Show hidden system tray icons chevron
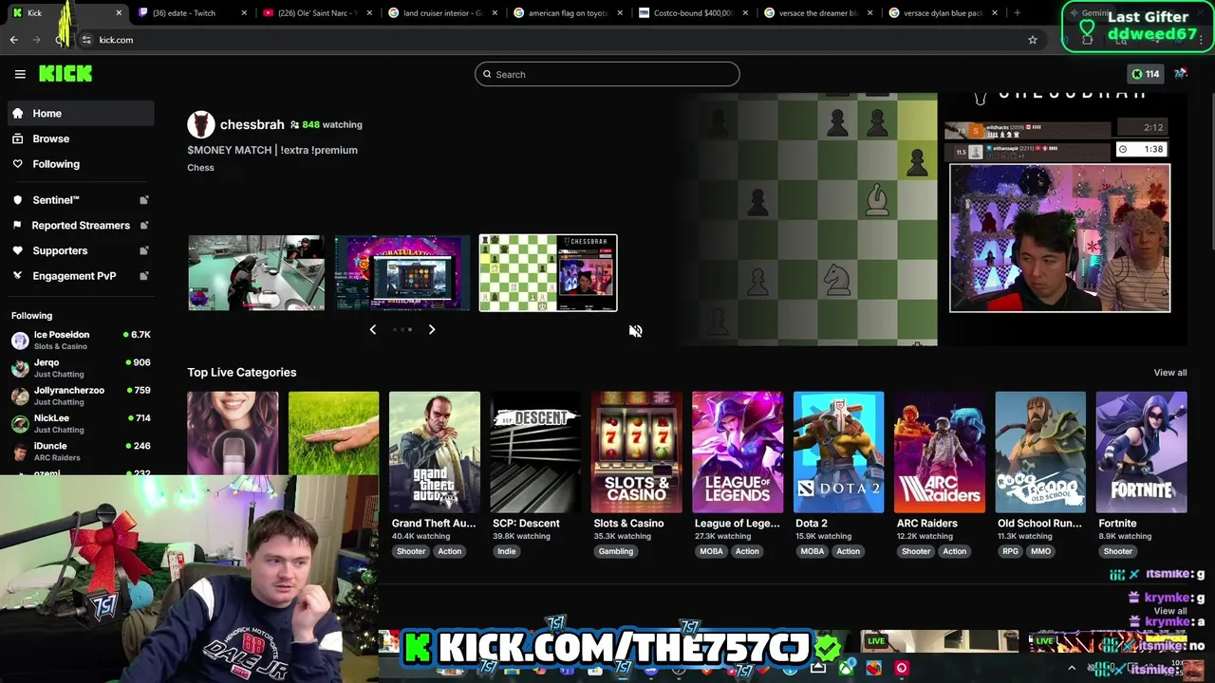 [1072, 668]
